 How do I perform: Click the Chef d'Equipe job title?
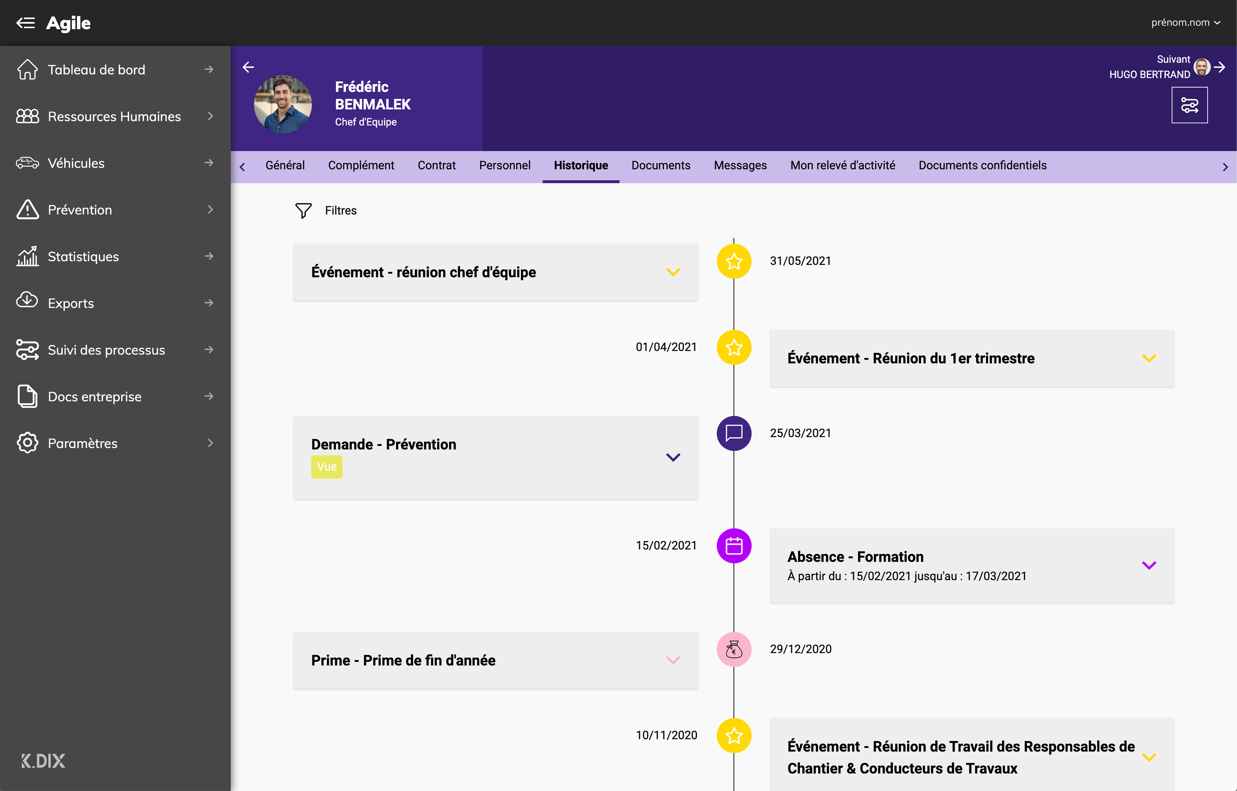[x=366, y=122]
